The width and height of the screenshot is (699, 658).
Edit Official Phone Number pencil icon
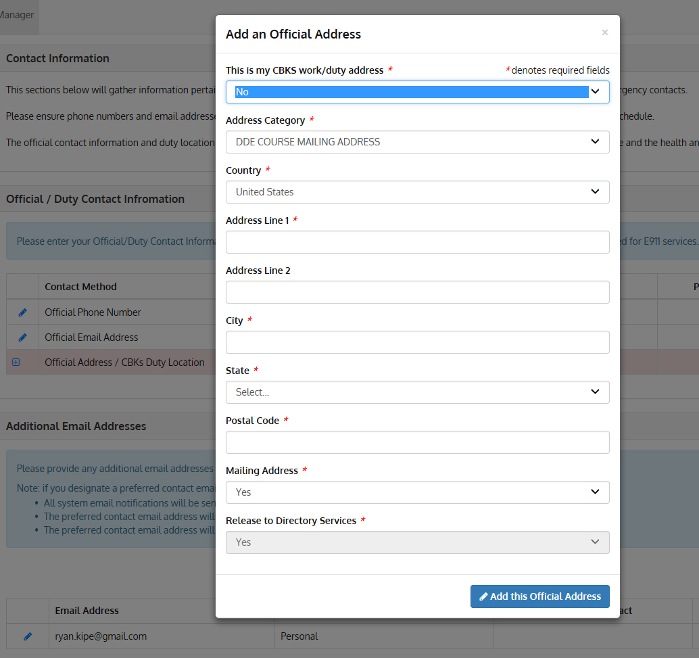[x=22, y=312]
